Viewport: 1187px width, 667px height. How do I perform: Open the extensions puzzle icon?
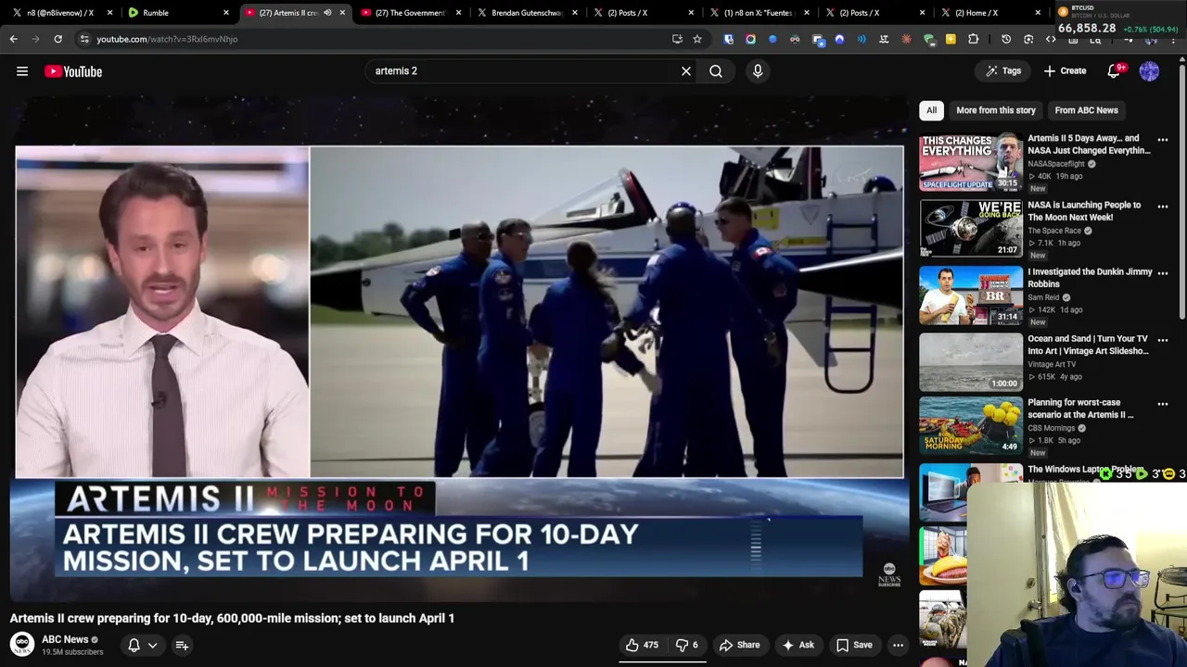pos(973,39)
